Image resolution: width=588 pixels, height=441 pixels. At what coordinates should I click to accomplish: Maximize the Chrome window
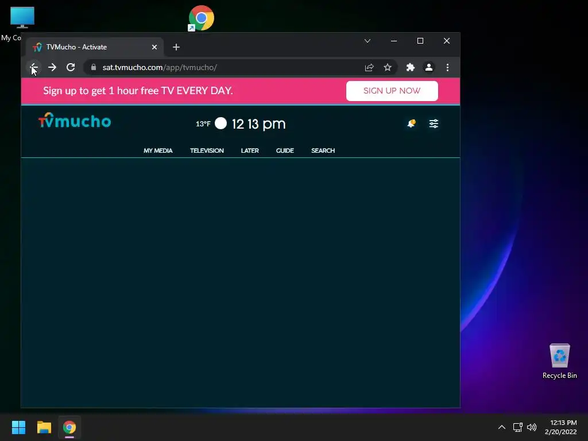[420, 41]
